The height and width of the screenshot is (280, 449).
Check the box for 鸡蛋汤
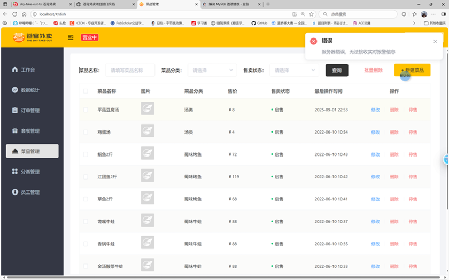pyautogui.click(x=86, y=132)
